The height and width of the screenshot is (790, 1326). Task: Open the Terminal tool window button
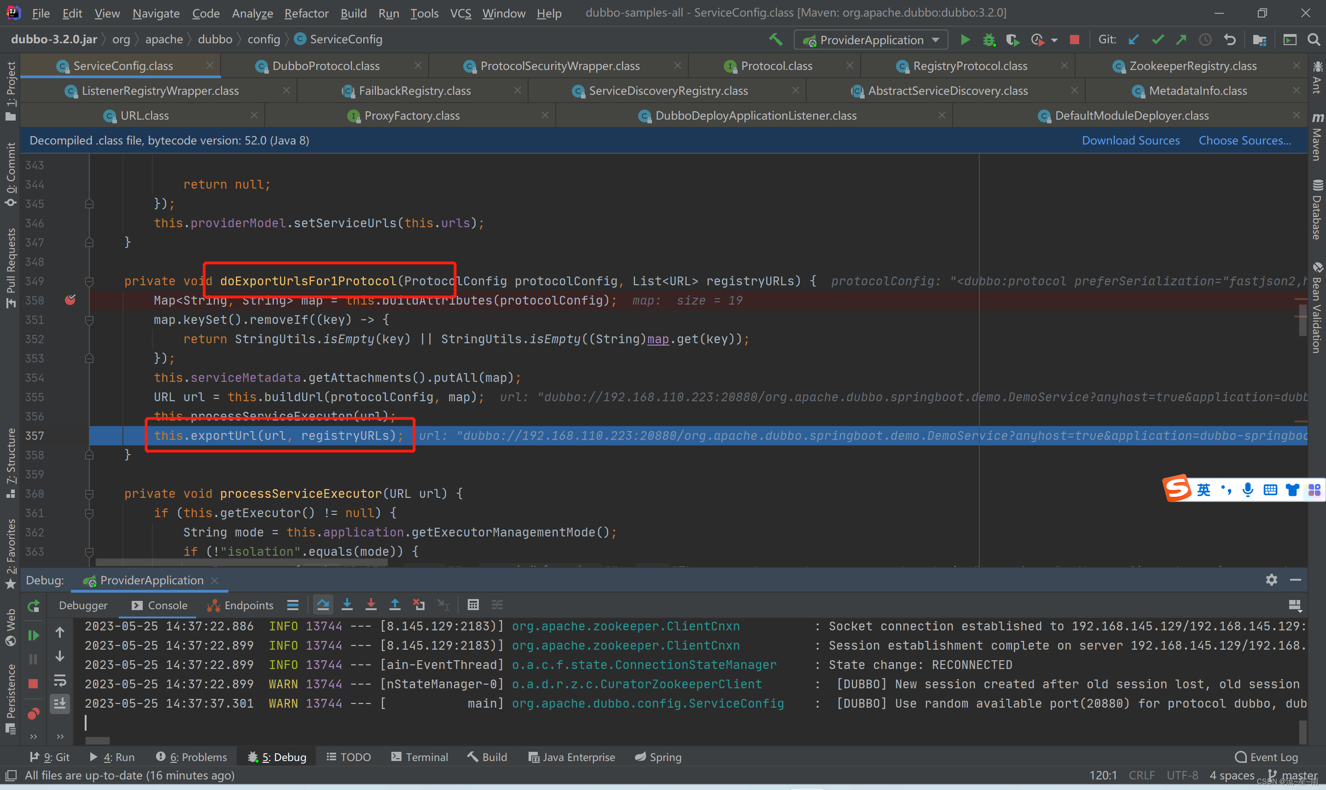pos(419,757)
